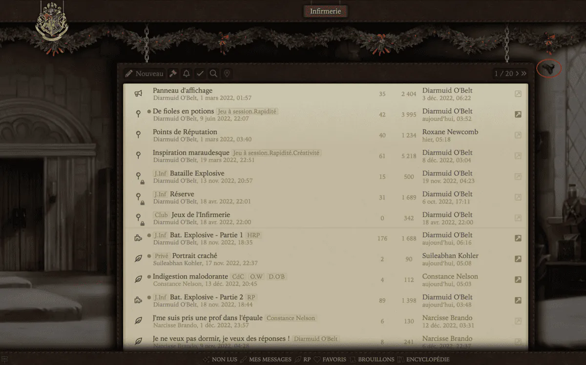586x365 pixels.
Task: Open Constance Nelson last-poster name
Action: pos(450,276)
